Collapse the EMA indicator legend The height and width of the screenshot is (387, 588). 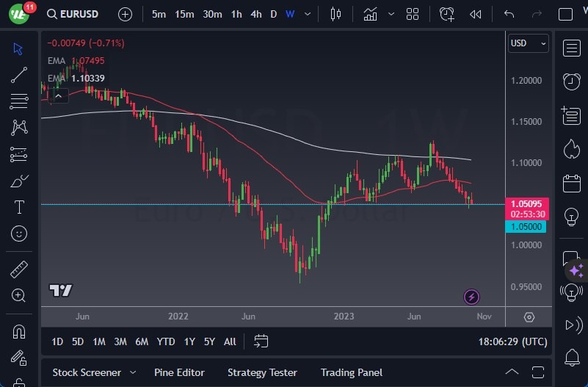click(58, 94)
